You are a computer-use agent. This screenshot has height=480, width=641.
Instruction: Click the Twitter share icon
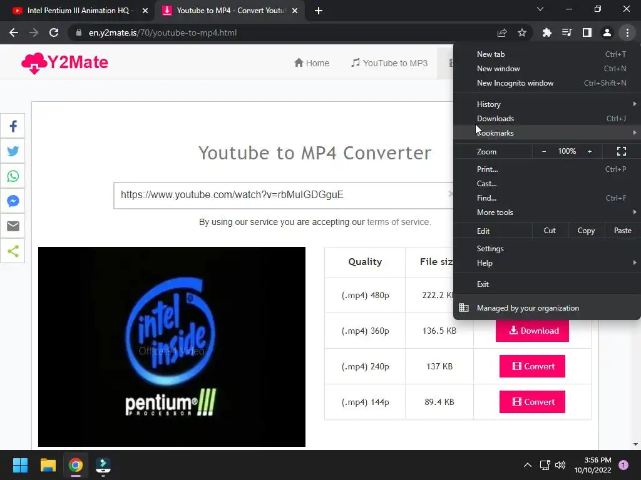coord(13,151)
